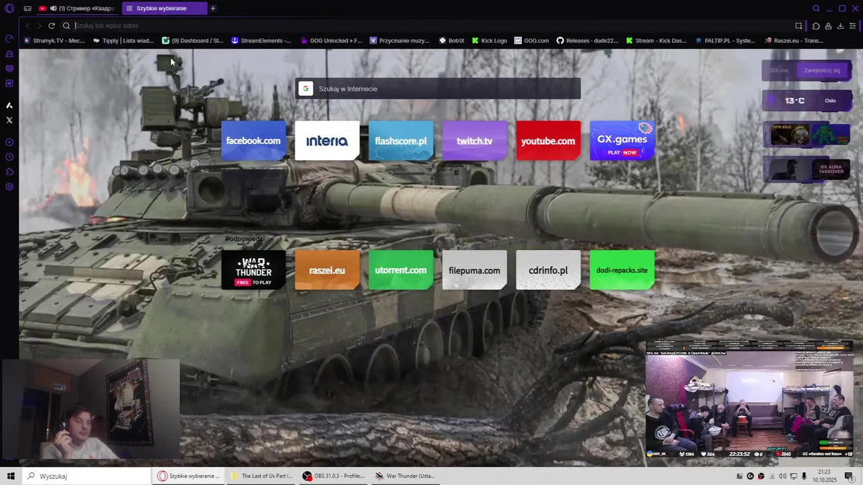This screenshot has width=863, height=485.
Task: Mute the YouTube tab's audio speaker icon
Action: coord(53,8)
